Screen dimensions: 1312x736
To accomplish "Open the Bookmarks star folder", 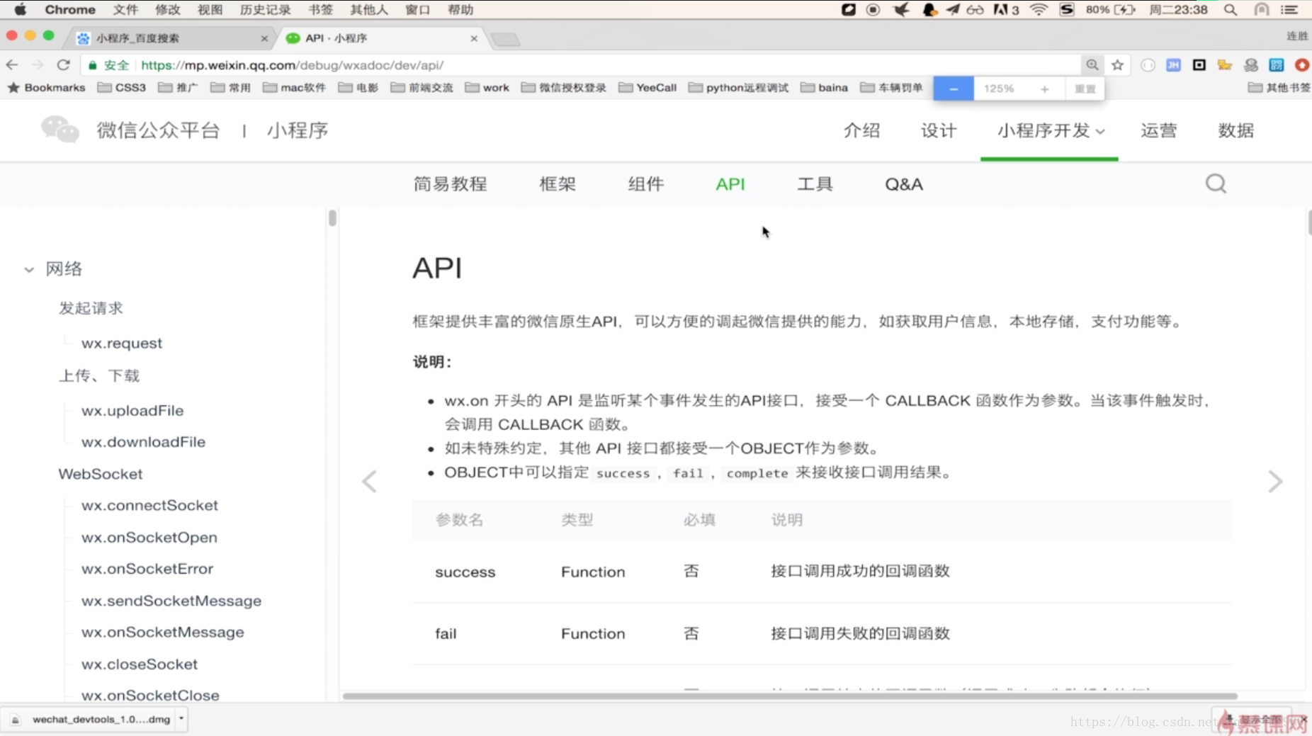I will 46,88.
